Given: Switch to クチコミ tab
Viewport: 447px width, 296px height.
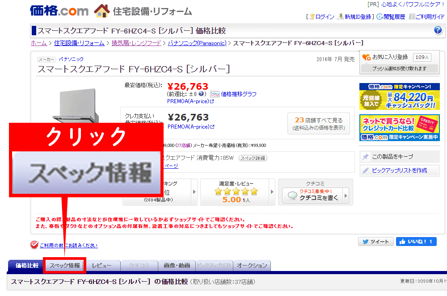Looking at the screenshot, I should pos(139,266).
